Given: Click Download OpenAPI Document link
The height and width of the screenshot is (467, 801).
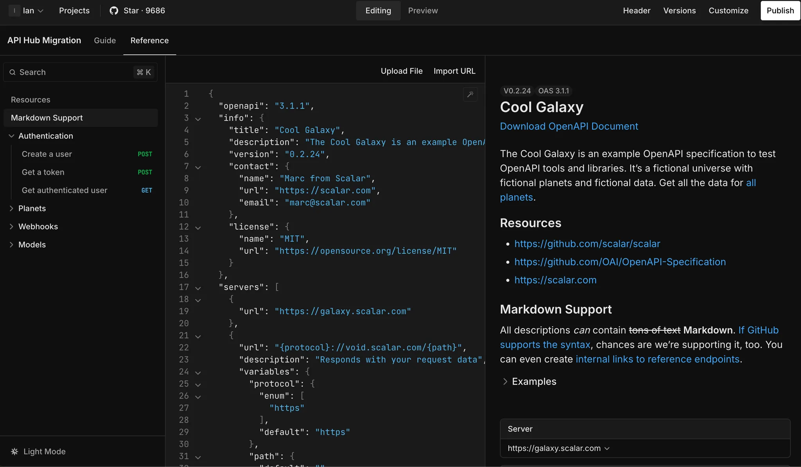Looking at the screenshot, I should [x=569, y=126].
